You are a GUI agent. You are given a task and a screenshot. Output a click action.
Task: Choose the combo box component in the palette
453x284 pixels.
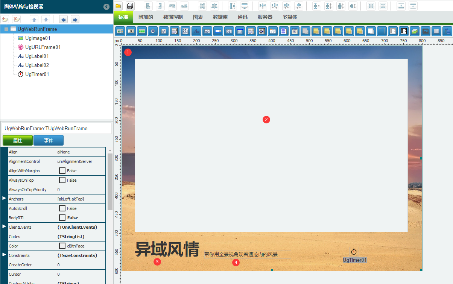tap(218, 31)
